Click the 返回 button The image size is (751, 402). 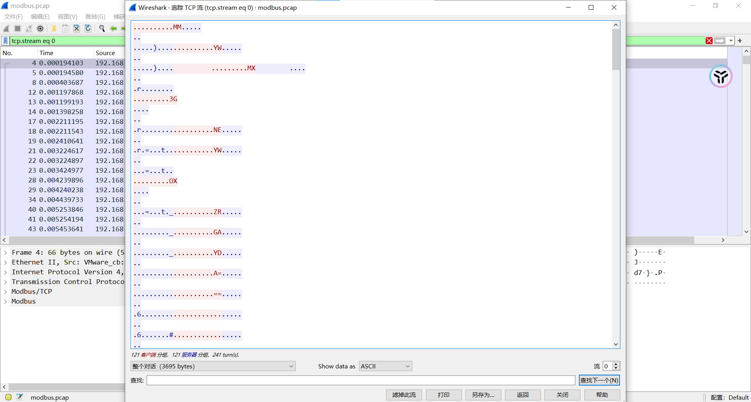[x=523, y=395]
